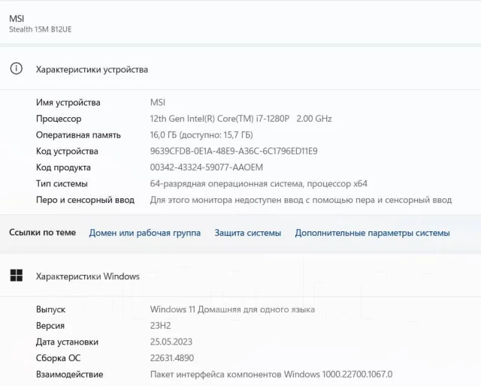Click the Выпуск label

pos(50,309)
